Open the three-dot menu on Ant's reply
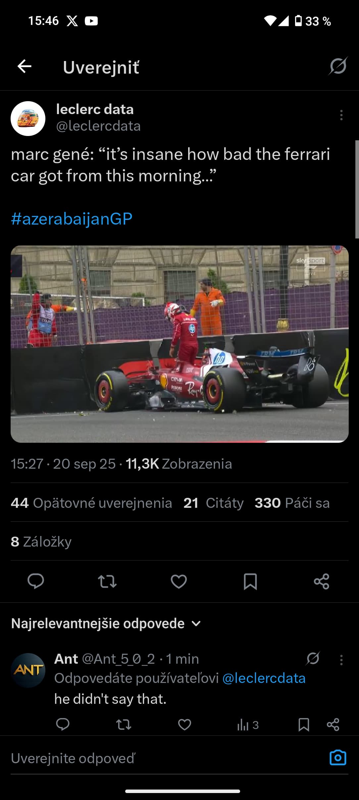This screenshot has width=359, height=800. tap(341, 660)
